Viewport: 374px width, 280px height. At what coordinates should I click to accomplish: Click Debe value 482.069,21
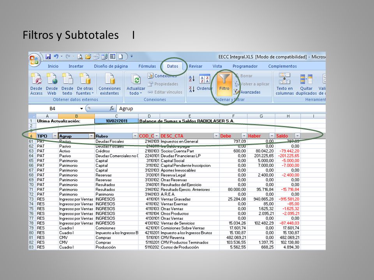click(233, 238)
